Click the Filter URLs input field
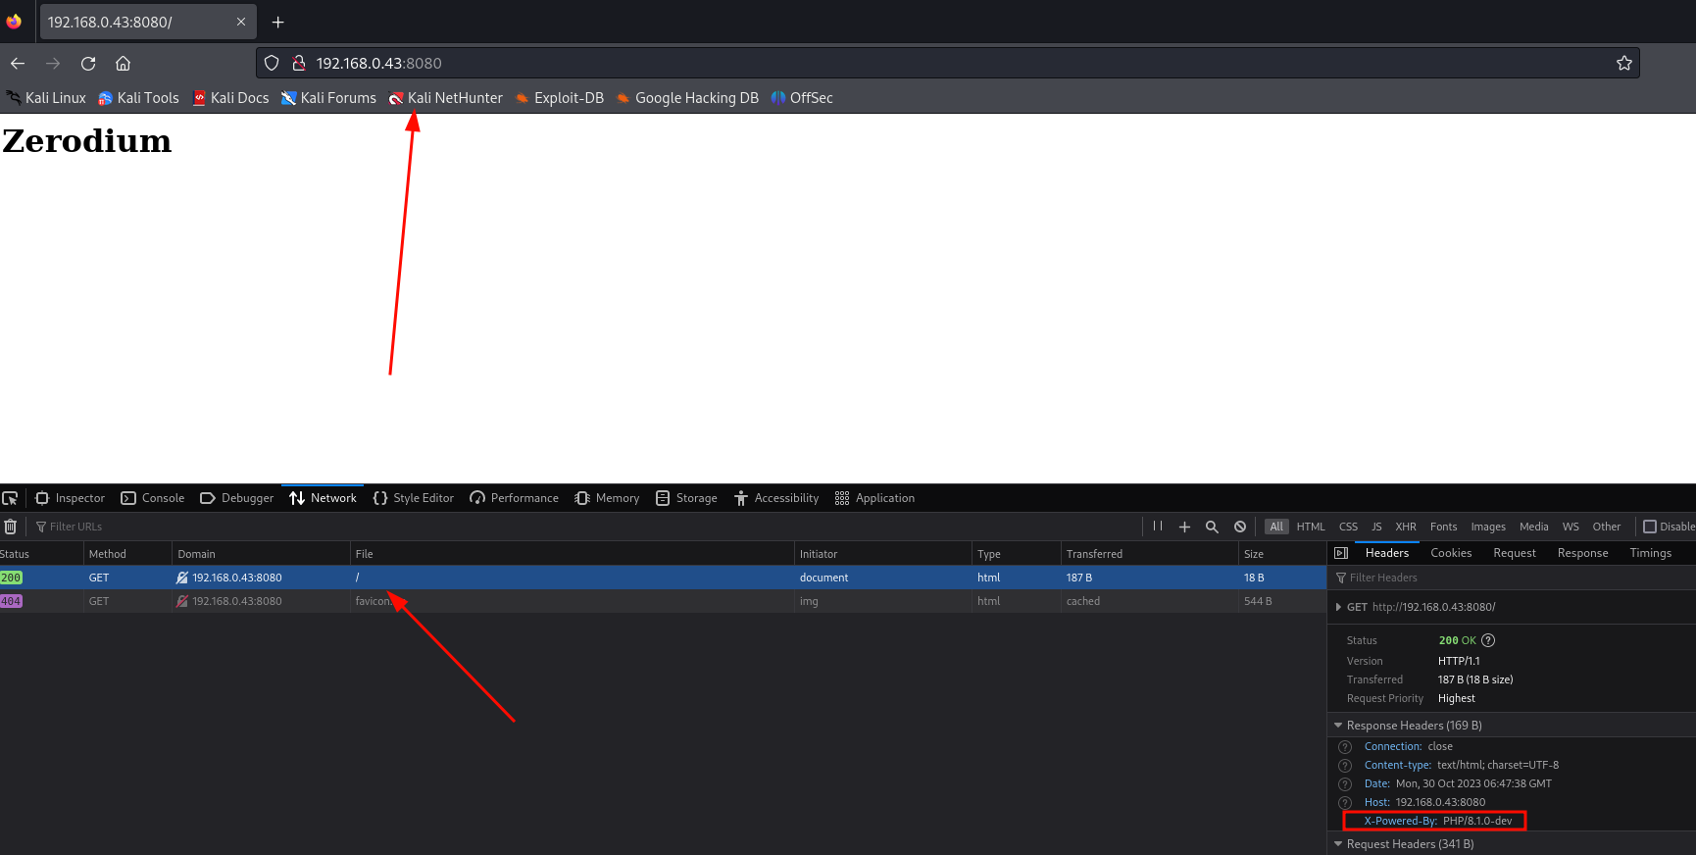 tap(583, 527)
